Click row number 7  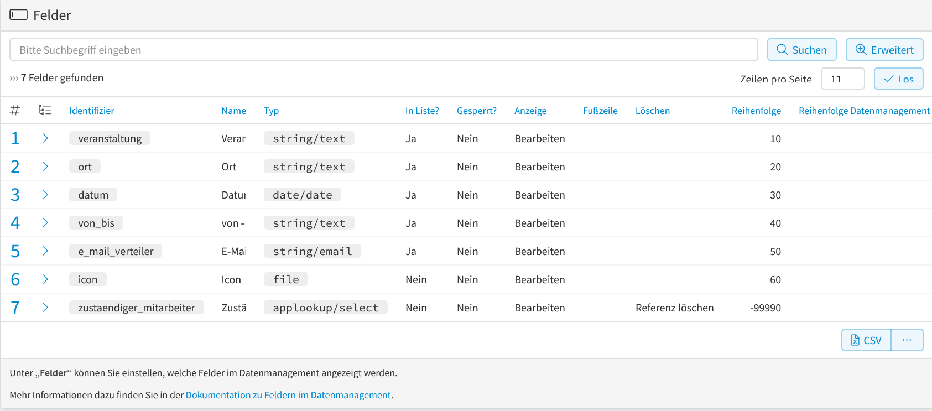click(x=15, y=308)
